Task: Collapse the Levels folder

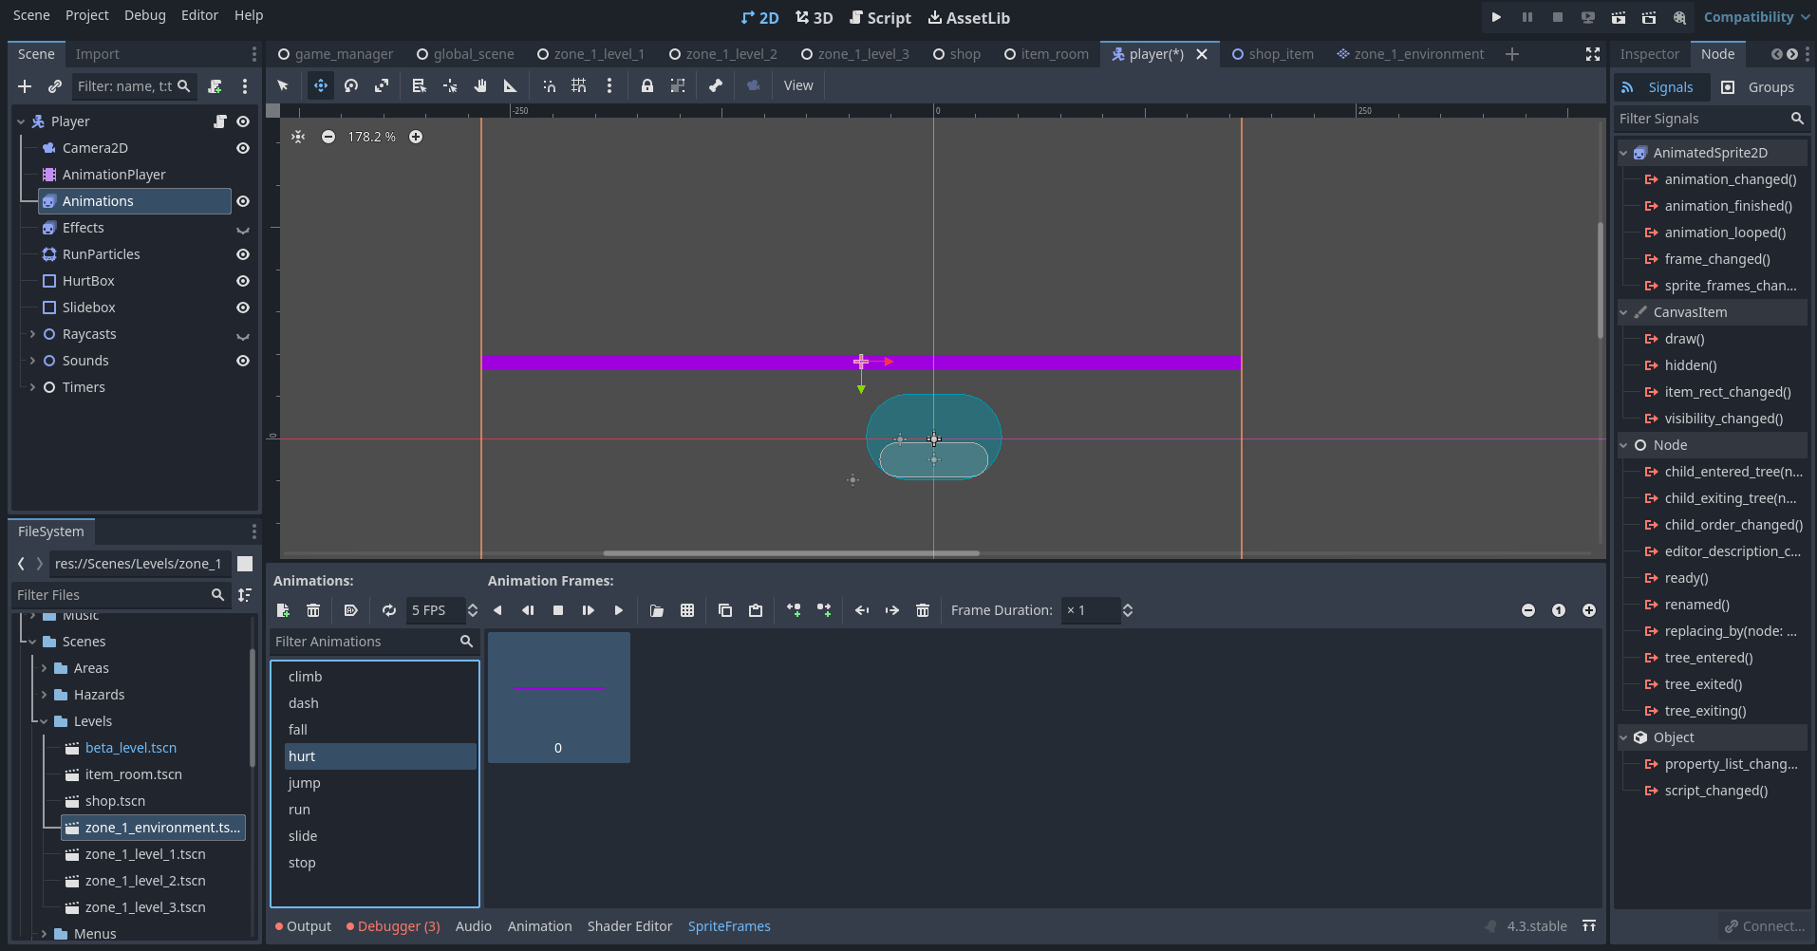Action: [x=44, y=721]
